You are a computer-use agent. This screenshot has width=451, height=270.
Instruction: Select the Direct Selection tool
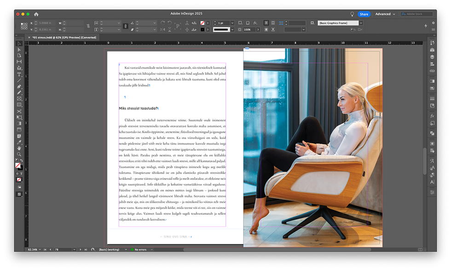click(19, 50)
